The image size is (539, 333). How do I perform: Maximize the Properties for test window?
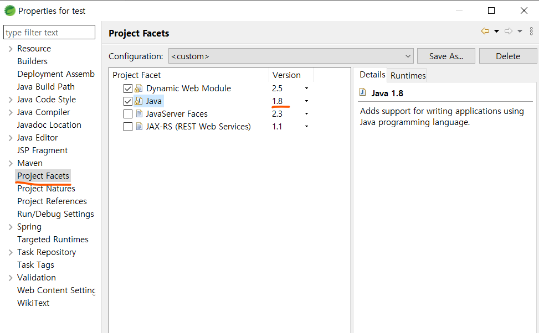pos(491,11)
